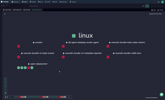Open legend bar gear settings

[6, 97]
